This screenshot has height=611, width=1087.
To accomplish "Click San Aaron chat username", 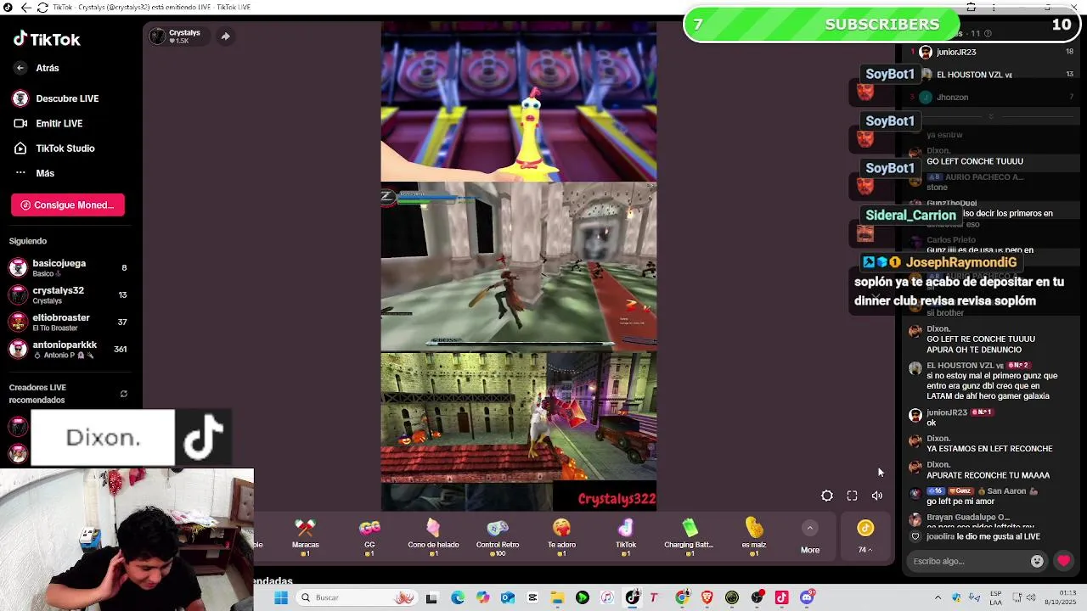I will tap(1005, 491).
